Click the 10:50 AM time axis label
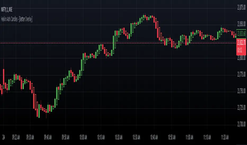This screenshot has width=247, height=145. (x=172, y=137)
